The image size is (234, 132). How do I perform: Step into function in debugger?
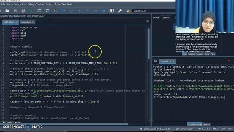click(x=80, y=11)
